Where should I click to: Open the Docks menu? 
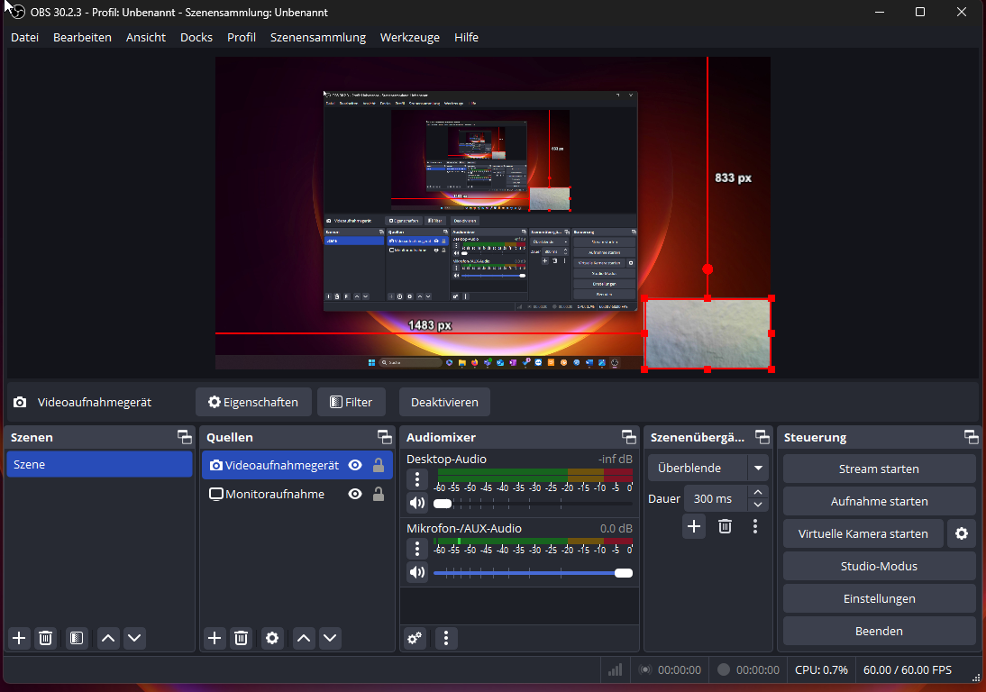click(196, 37)
